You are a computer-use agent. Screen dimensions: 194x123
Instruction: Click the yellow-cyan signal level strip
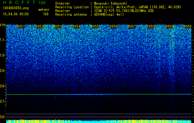coord(99,121)
